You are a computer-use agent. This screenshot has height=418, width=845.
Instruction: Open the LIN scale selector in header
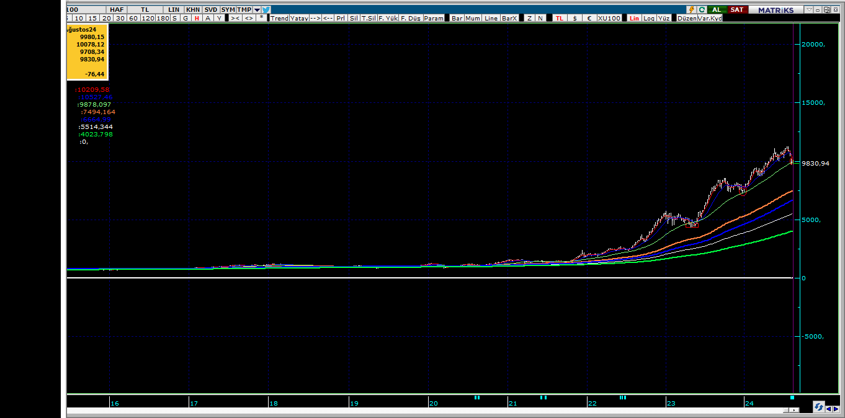(x=174, y=10)
